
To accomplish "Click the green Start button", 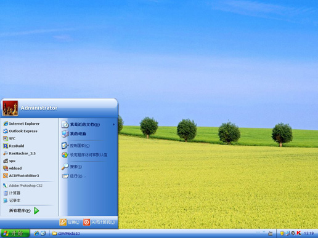I will [15, 233].
